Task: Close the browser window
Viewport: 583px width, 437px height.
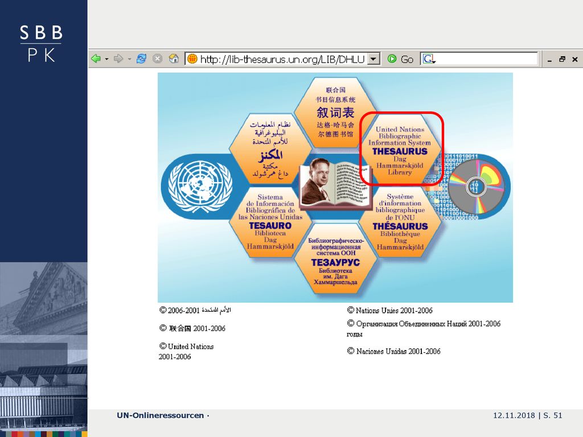Action: [575, 59]
